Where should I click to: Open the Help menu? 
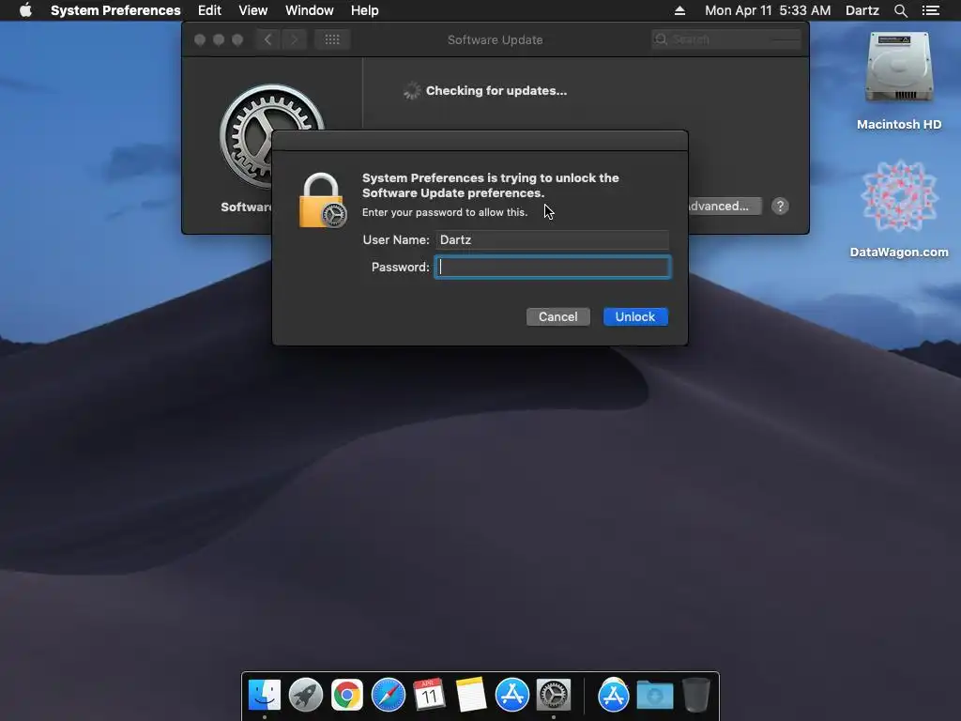(x=365, y=10)
